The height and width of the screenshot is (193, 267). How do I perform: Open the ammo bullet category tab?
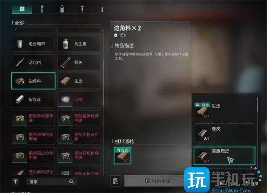102,9
